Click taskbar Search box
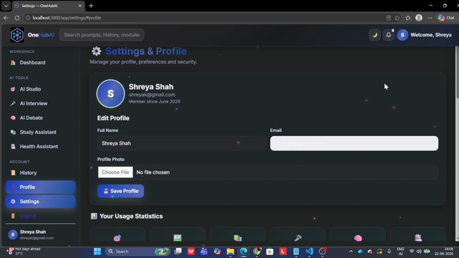 click(x=138, y=251)
